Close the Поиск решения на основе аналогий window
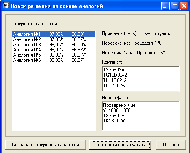This screenshot has height=153, width=190. 184,6
